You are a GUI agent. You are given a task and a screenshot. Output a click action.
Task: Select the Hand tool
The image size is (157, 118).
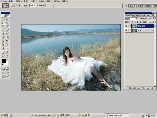tap(3, 56)
